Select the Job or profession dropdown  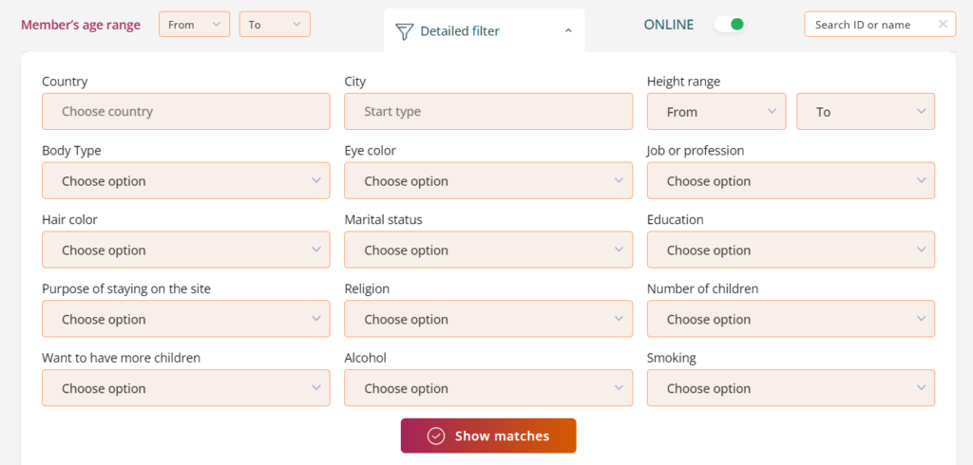coord(791,180)
